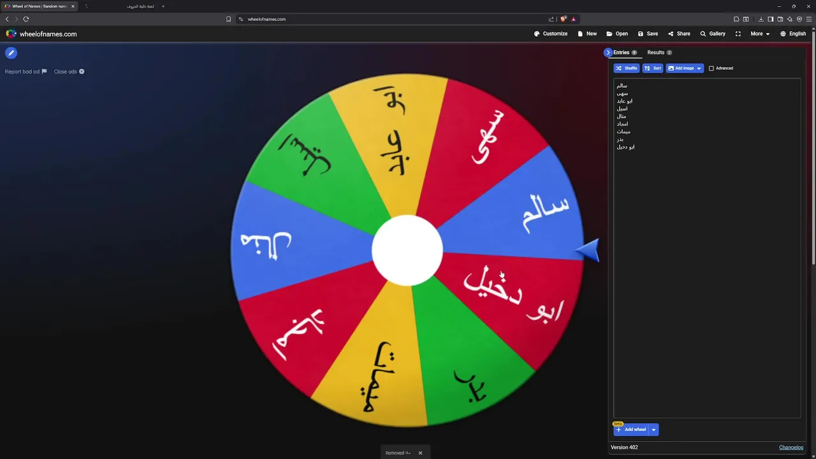This screenshot has width=816, height=459.
Task: Create a New wheel
Action: [x=587, y=34]
